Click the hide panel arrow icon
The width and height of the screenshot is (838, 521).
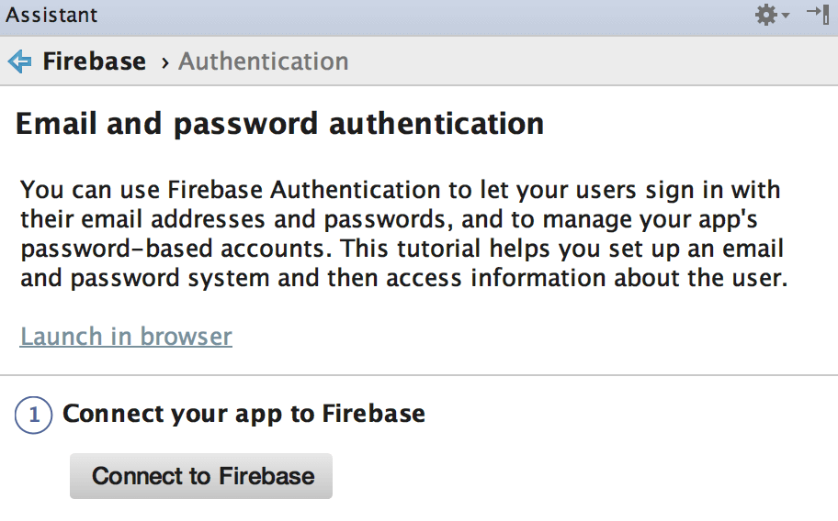[818, 15]
